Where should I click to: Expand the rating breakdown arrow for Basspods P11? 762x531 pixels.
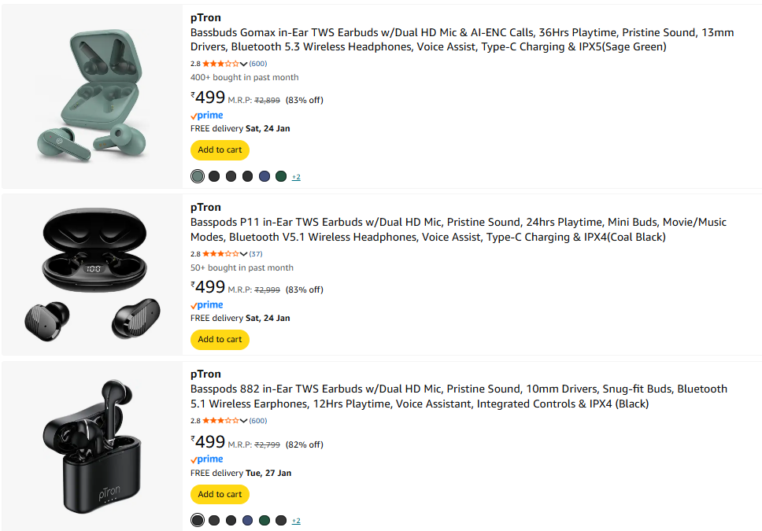244,254
